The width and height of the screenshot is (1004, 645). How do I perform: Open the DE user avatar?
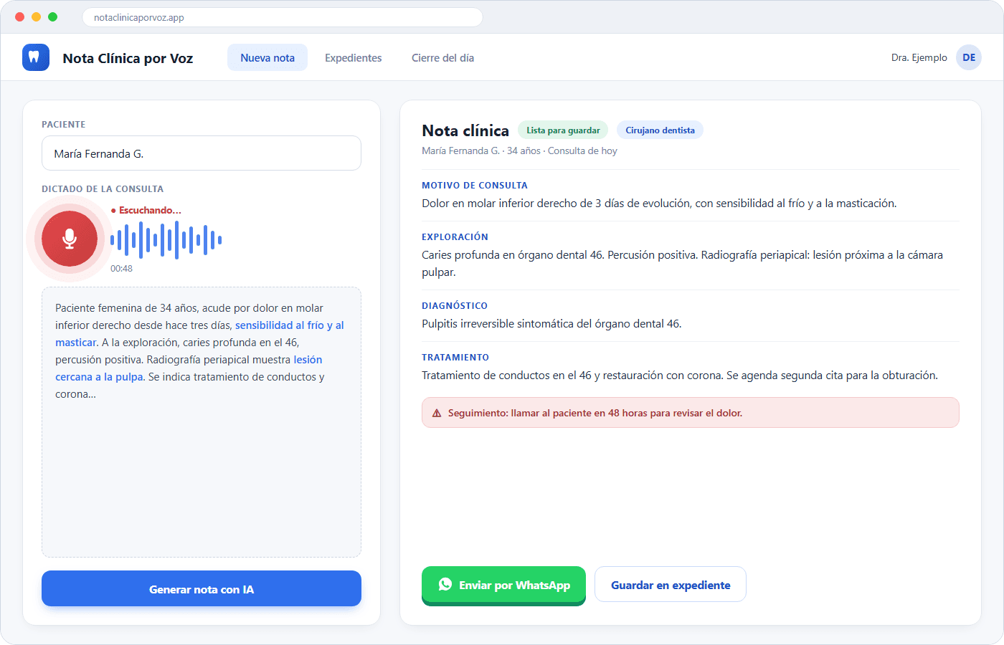969,57
